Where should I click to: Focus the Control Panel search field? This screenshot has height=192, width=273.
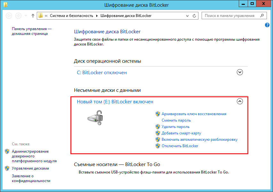pyautogui.click(x=234, y=16)
